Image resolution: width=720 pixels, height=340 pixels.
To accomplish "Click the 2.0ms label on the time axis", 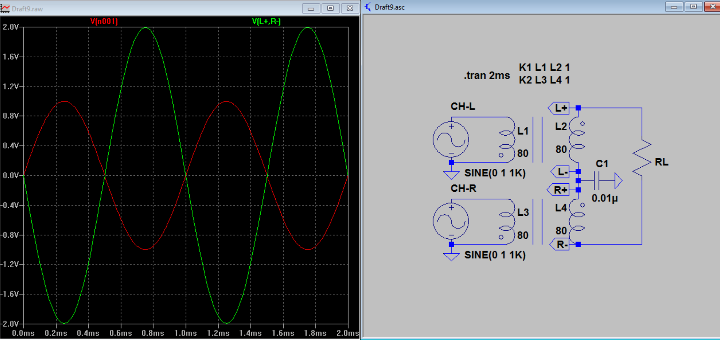I will (x=348, y=333).
